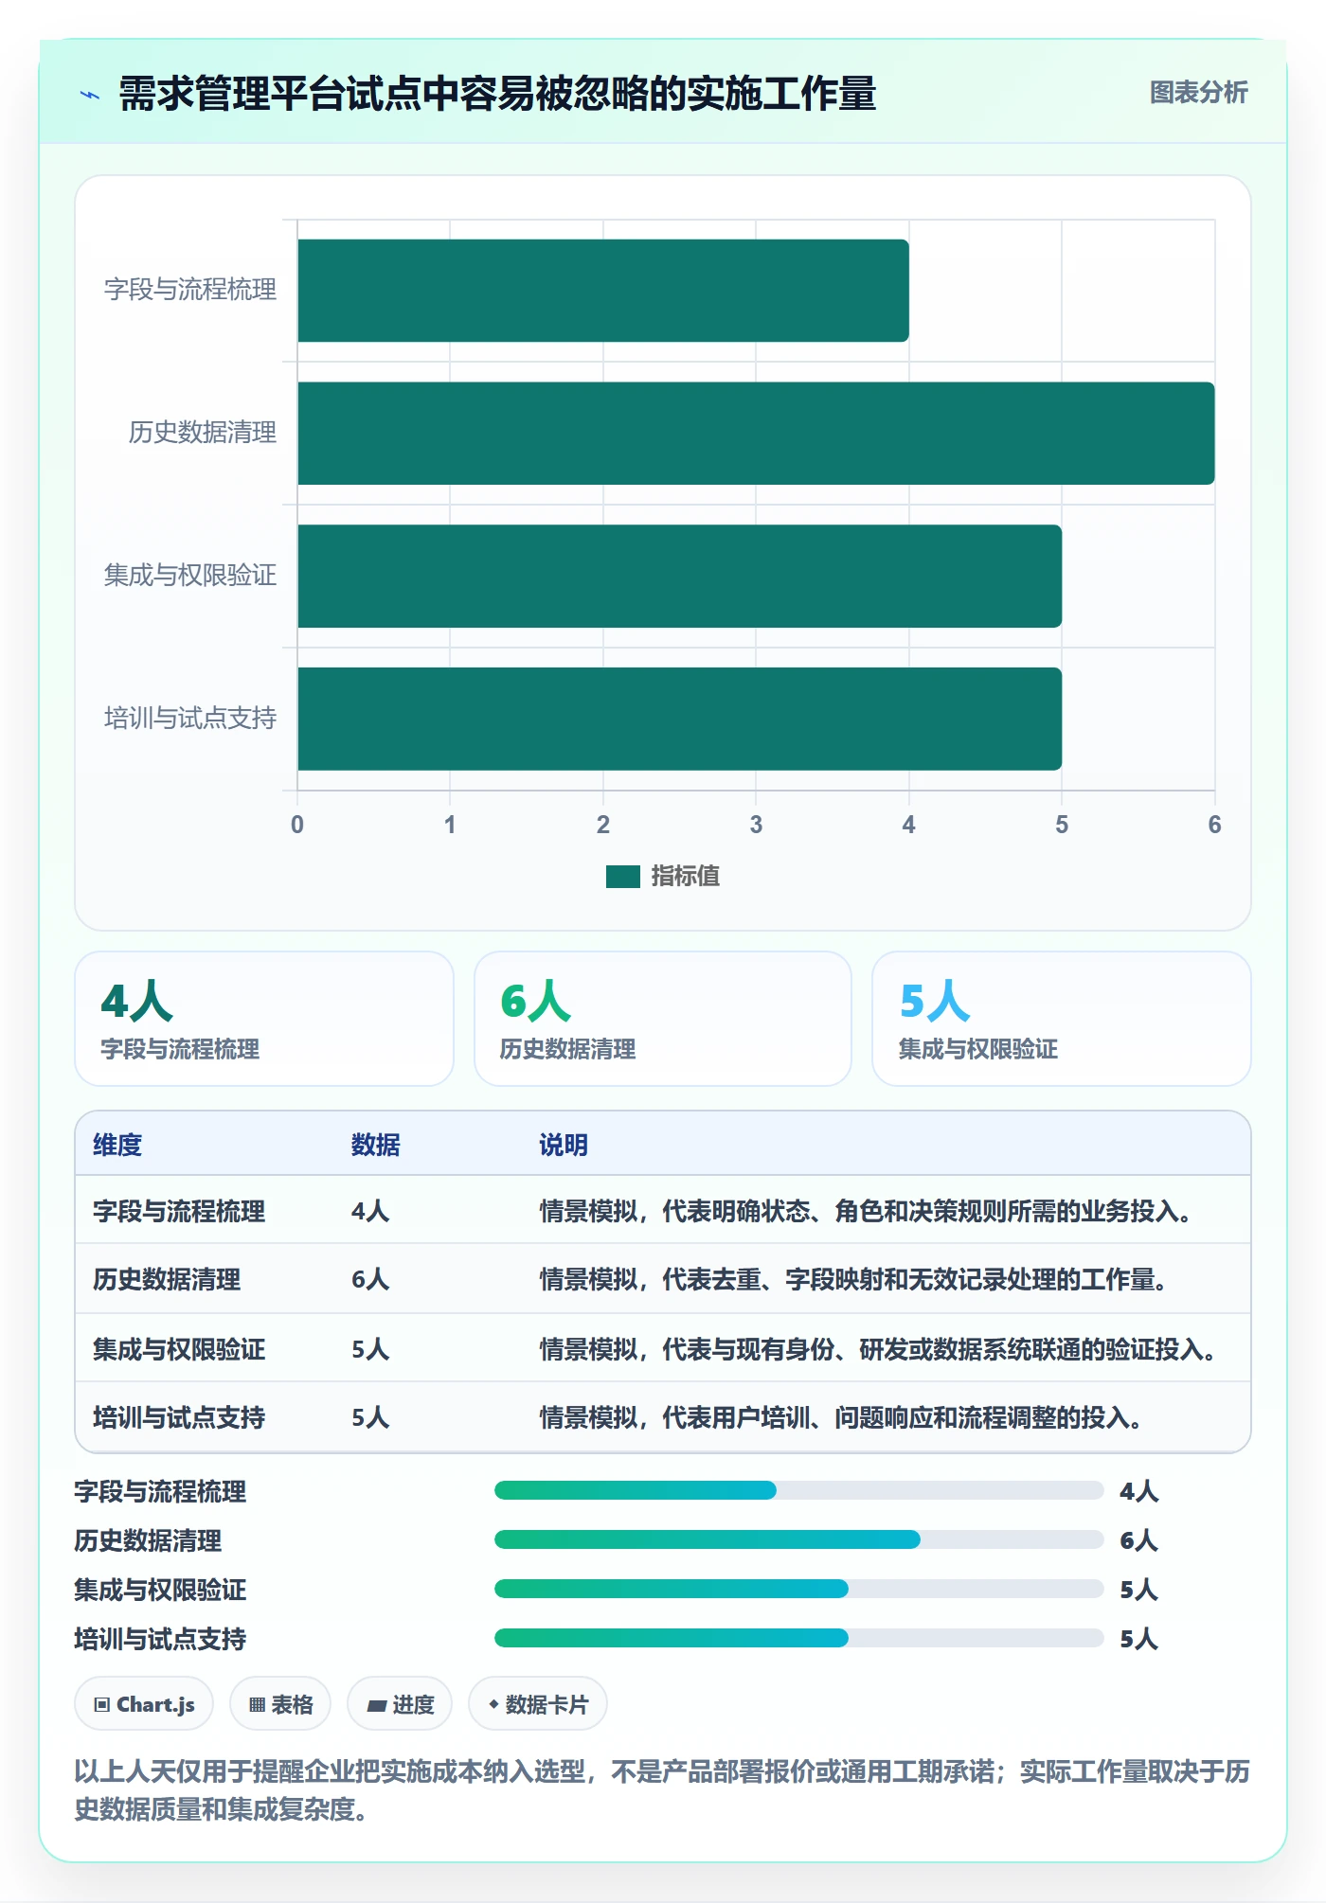Toggle the 指标值 legend color box

pos(622,877)
